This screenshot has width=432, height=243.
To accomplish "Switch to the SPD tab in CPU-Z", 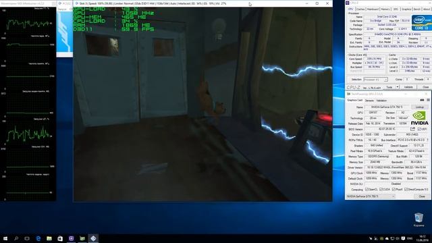I will pos(396,9).
